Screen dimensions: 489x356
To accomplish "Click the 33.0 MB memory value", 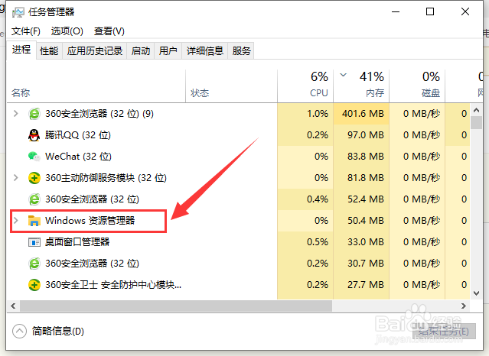I will (366, 242).
